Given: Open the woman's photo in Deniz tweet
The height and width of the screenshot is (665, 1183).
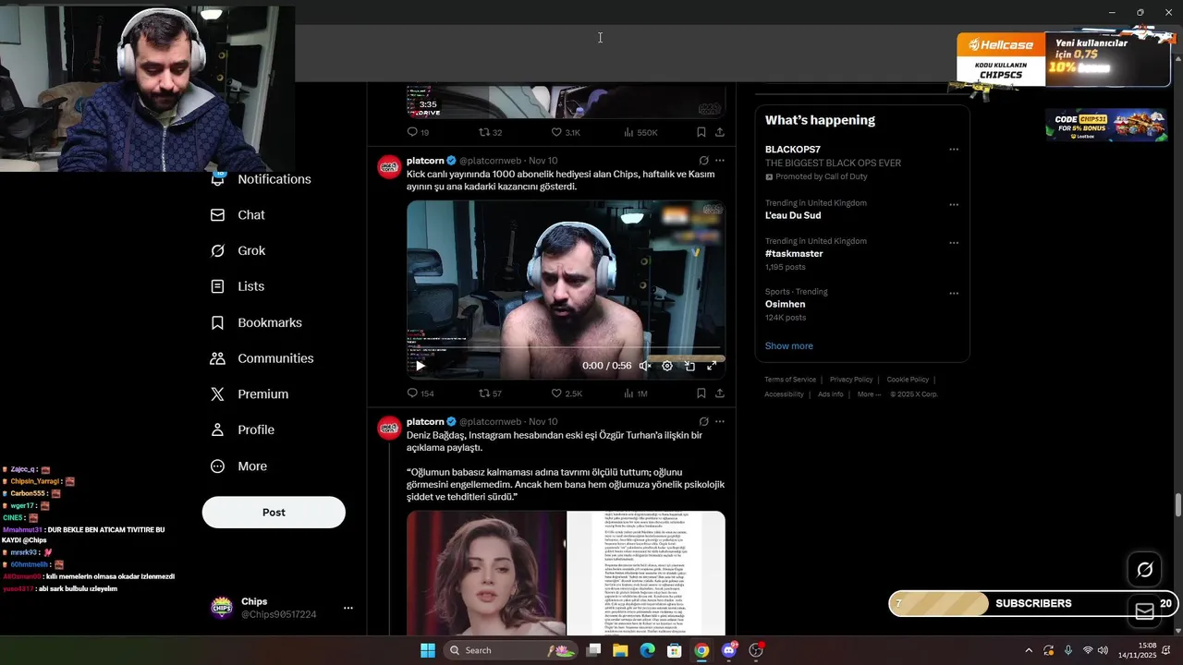Looking at the screenshot, I should click(486, 573).
